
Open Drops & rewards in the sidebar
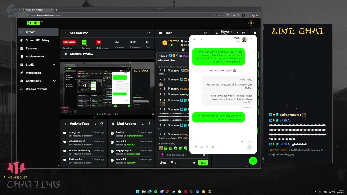point(38,89)
